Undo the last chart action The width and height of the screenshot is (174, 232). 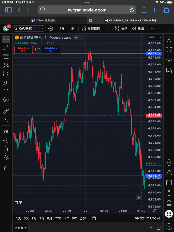point(153,28)
